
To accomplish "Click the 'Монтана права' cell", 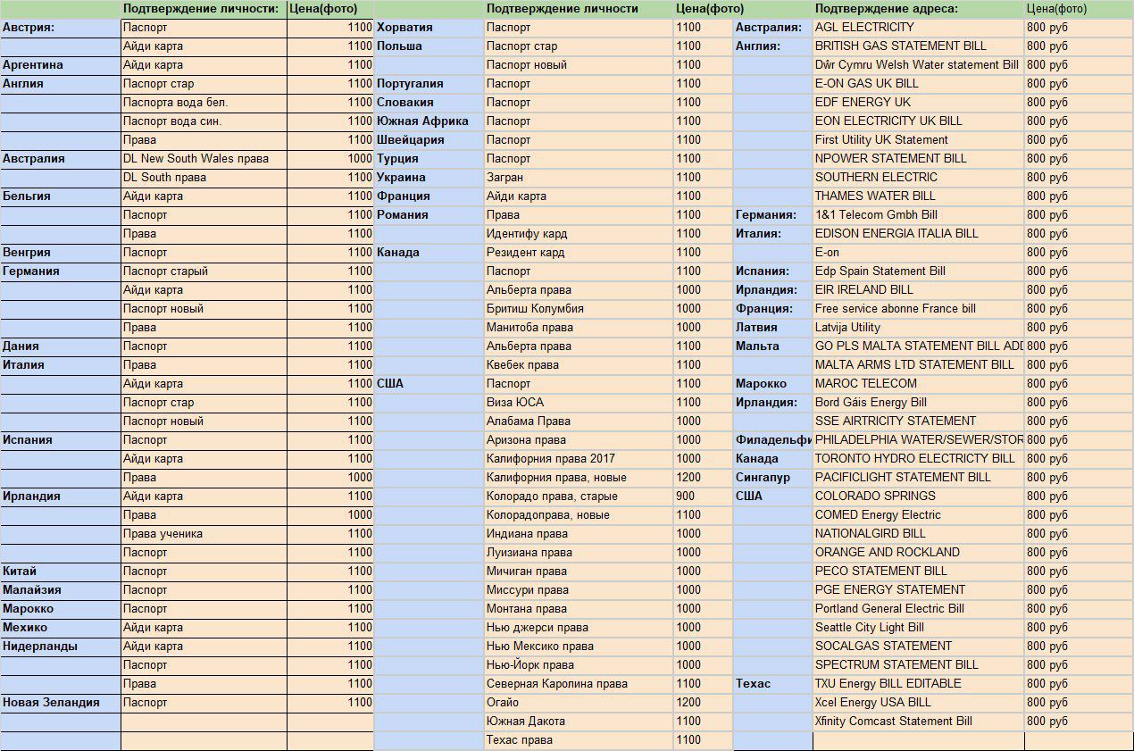I will 579,609.
